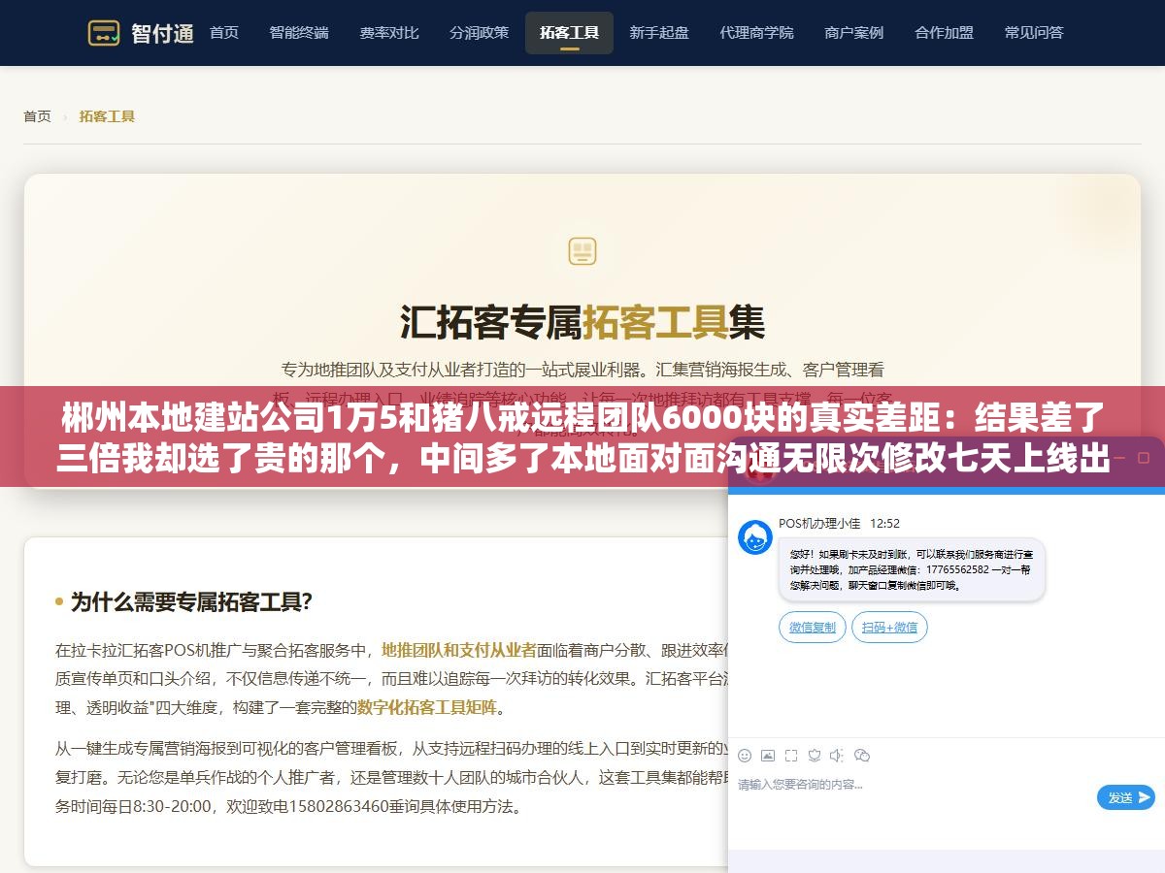Open the emoji picker in chat toolbar

click(745, 756)
